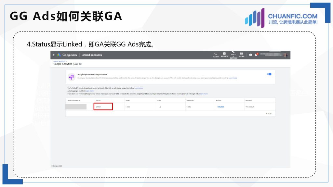This screenshot has width=333, height=187.
Task: Click the Goals value '0'
Action: click(160, 107)
